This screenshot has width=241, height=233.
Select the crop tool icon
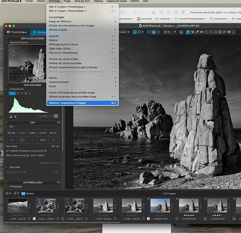click(193, 32)
